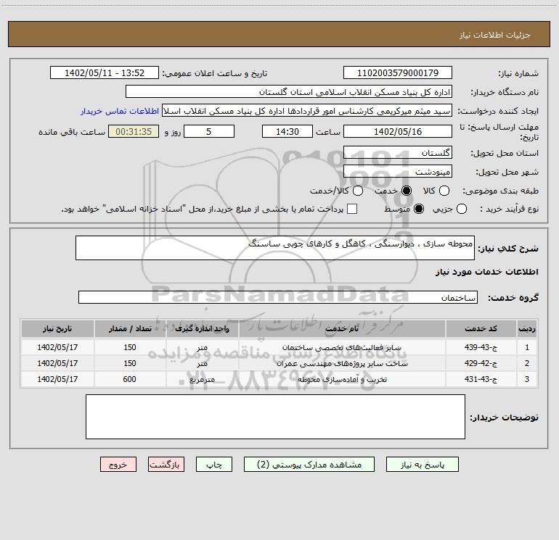Click the ردیف column header
The height and width of the screenshot is (540, 559).
tap(526, 328)
